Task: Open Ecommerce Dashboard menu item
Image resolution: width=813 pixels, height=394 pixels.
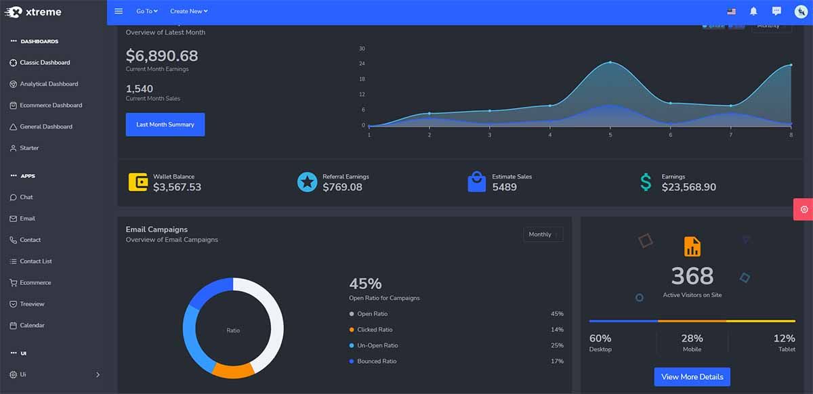Action: tap(51, 106)
